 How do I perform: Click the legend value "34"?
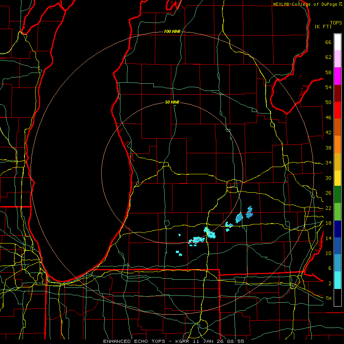point(328,163)
